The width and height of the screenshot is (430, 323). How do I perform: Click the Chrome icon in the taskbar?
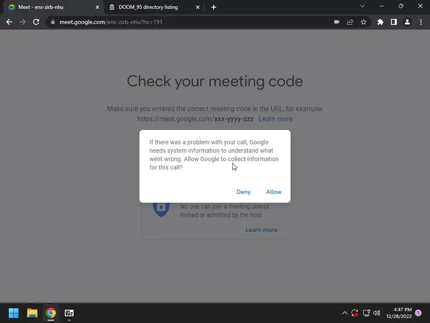click(51, 313)
